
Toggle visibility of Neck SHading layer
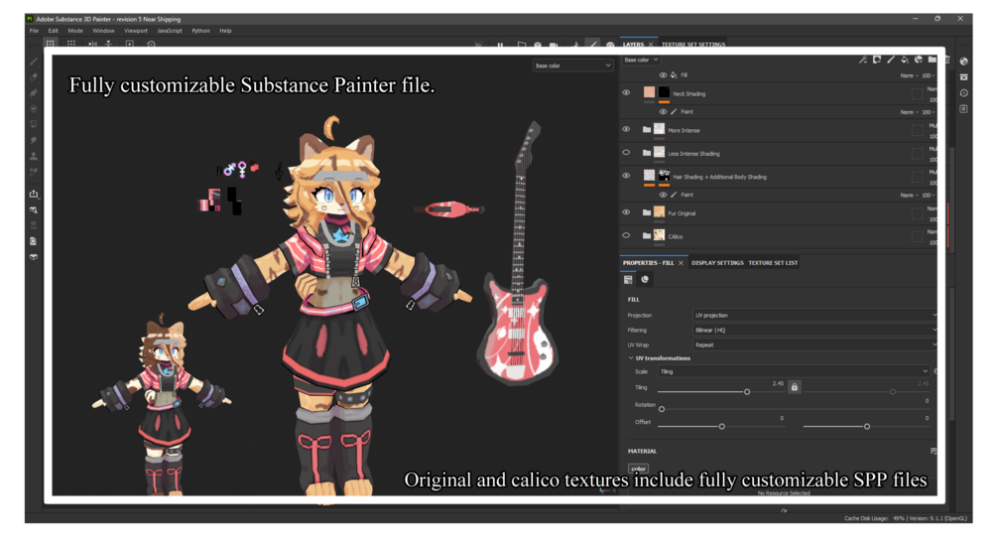[x=626, y=93]
